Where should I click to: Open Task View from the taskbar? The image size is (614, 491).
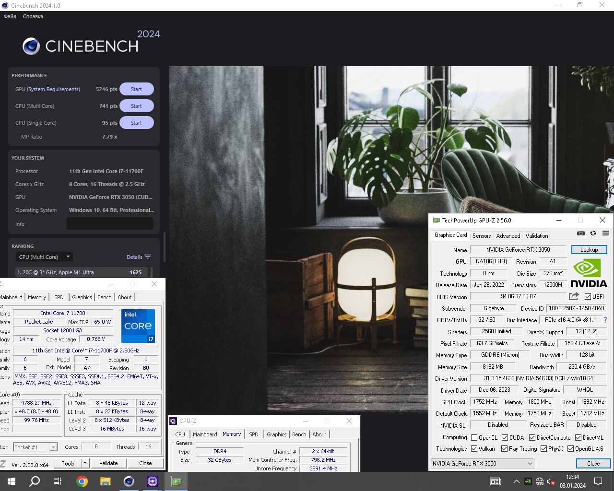(x=58, y=481)
